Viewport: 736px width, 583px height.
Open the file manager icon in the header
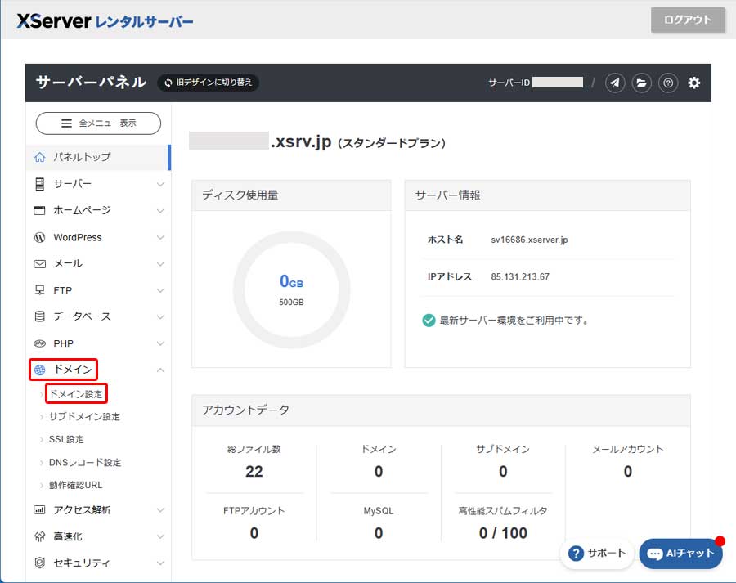(x=641, y=83)
